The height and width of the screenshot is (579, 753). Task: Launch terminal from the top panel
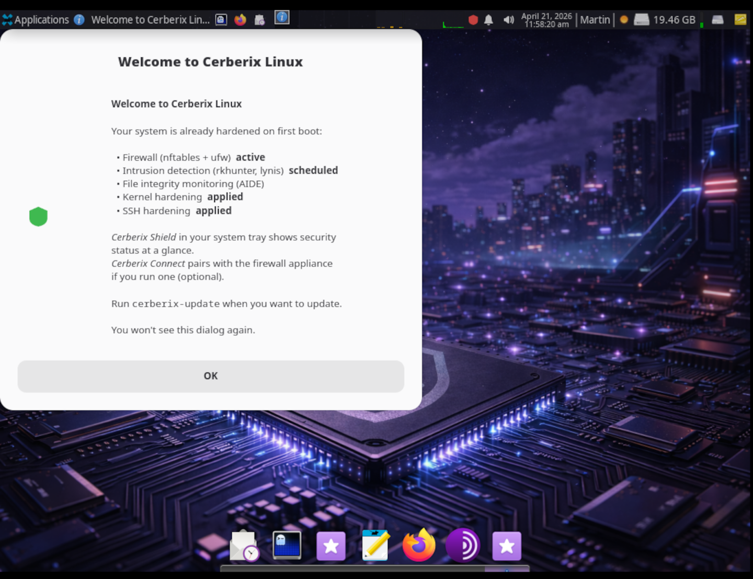pyautogui.click(x=221, y=20)
